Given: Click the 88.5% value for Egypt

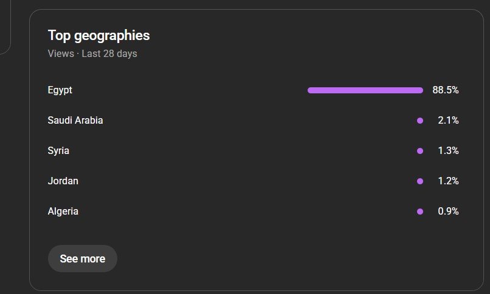Looking at the screenshot, I should pos(446,90).
